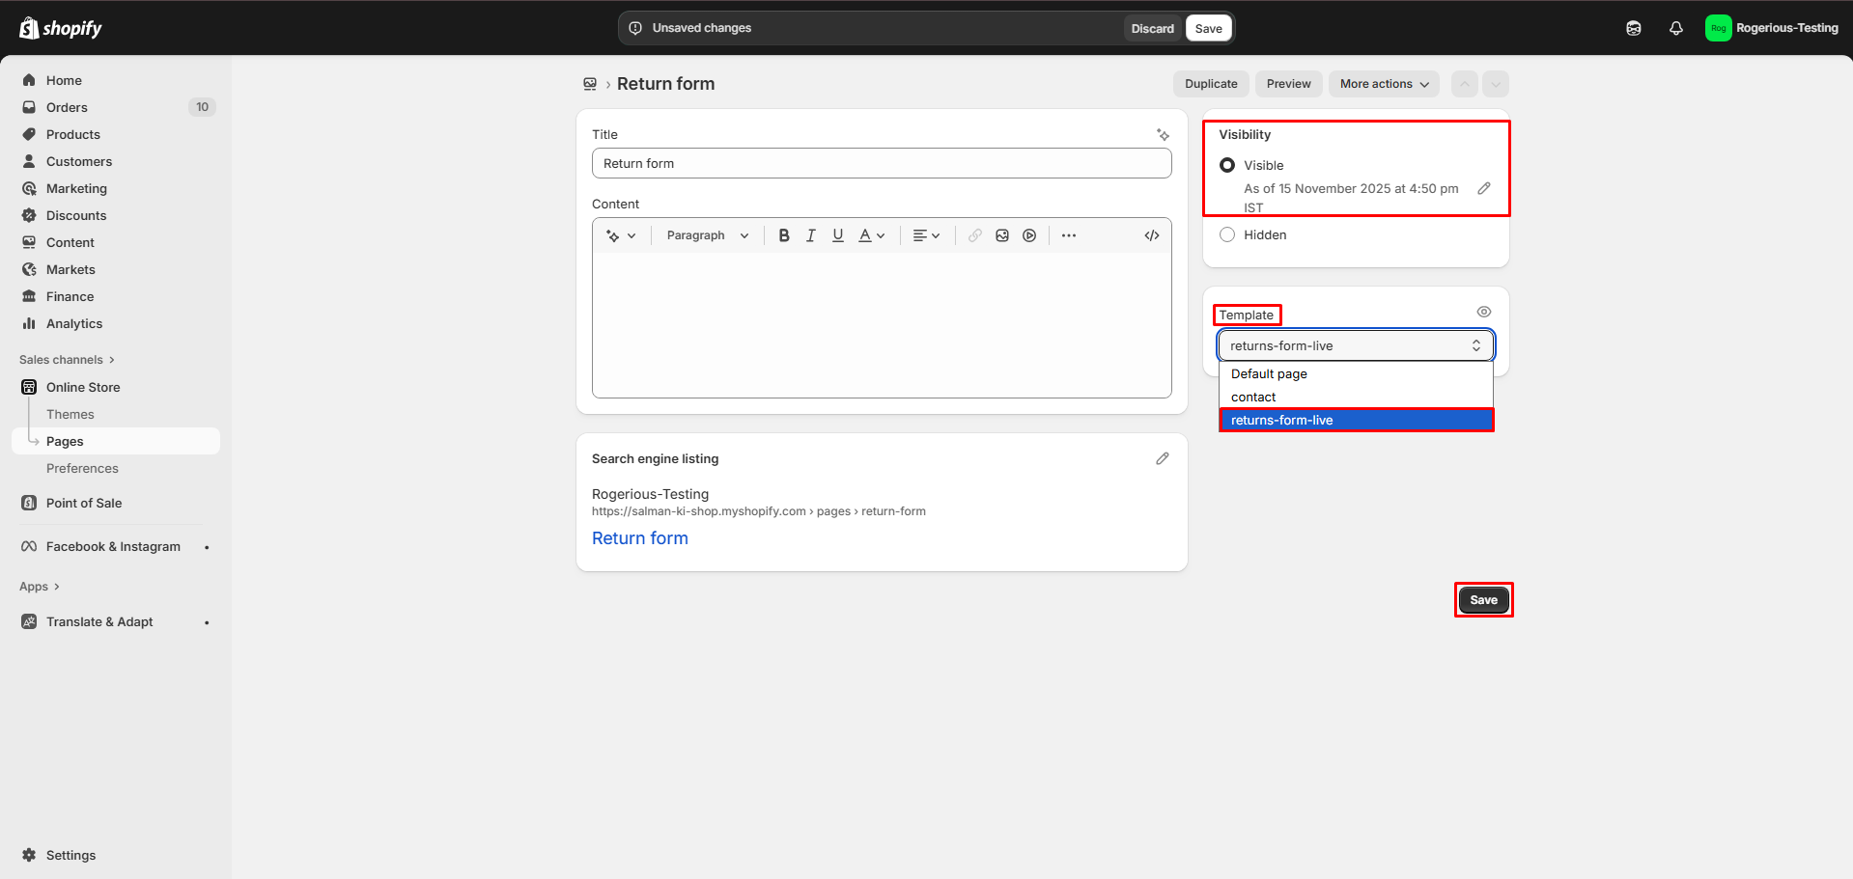Image resolution: width=1853 pixels, height=879 pixels.
Task: Select the Visible radio button
Action: click(x=1227, y=165)
